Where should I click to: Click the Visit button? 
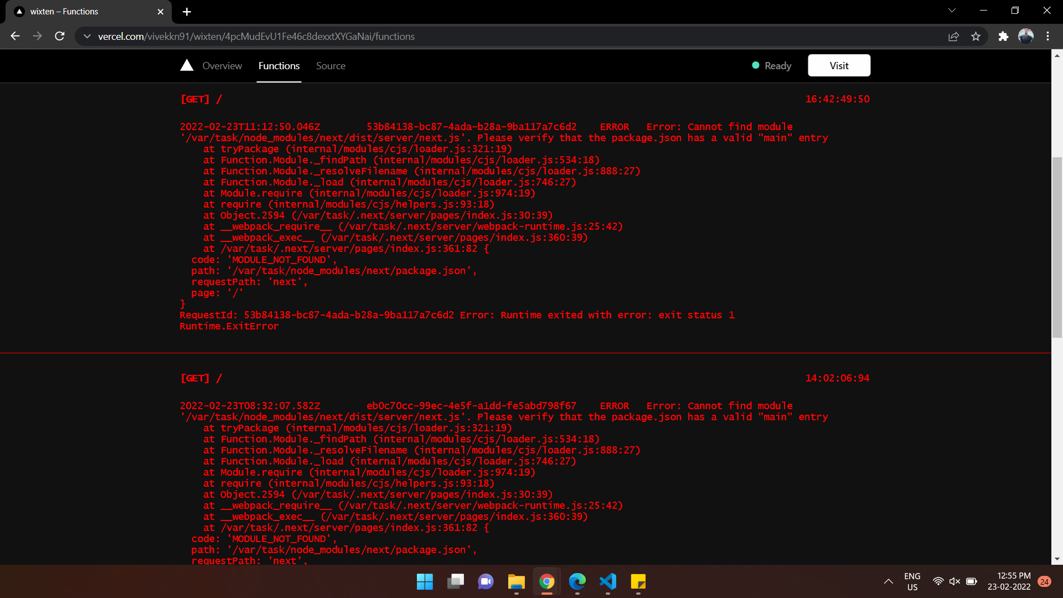point(839,65)
